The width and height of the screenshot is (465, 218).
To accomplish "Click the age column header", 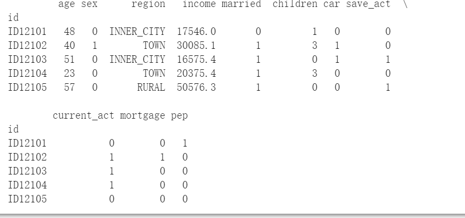I will pos(67,4).
